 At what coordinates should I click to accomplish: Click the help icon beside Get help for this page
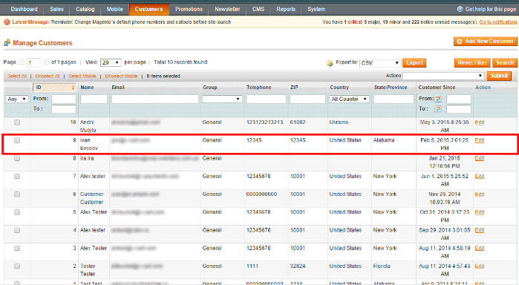460,9
